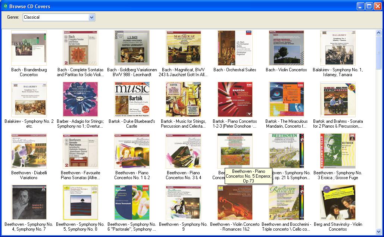384x237 pixels.
Task: Open the Genre dropdown arrow
Action: pyautogui.click(x=91, y=18)
